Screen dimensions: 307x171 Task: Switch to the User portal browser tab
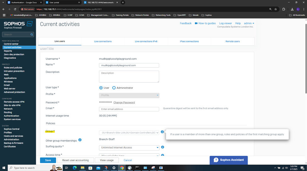pyautogui.click(x=62, y=3)
